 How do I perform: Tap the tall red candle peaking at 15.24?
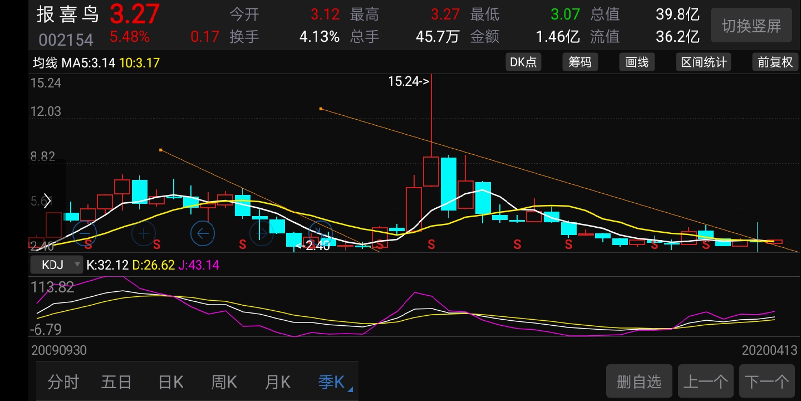tap(431, 171)
